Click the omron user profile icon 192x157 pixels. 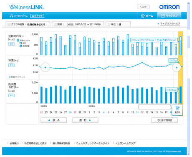coord(11,16)
